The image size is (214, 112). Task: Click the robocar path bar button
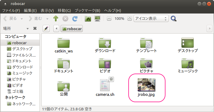pyautogui.click(x=72, y=29)
